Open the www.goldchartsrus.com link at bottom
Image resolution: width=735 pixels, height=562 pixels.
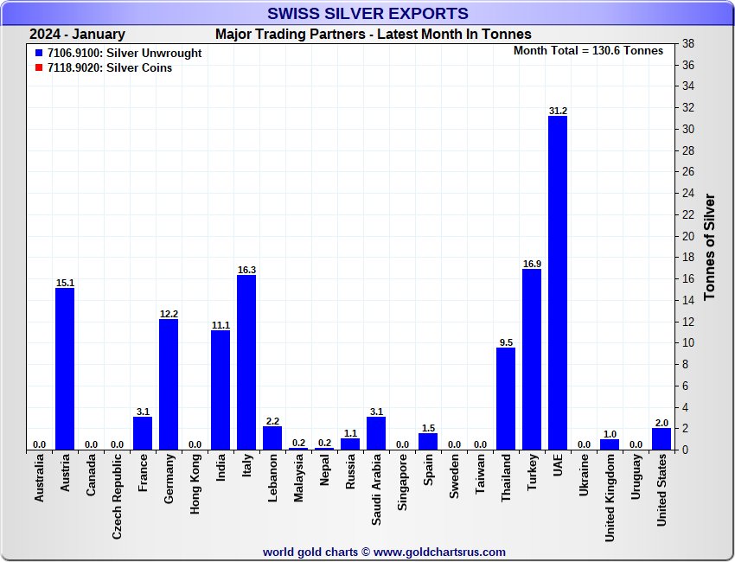coord(439,552)
